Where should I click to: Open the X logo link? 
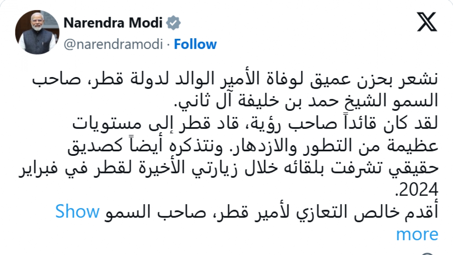coord(427,22)
